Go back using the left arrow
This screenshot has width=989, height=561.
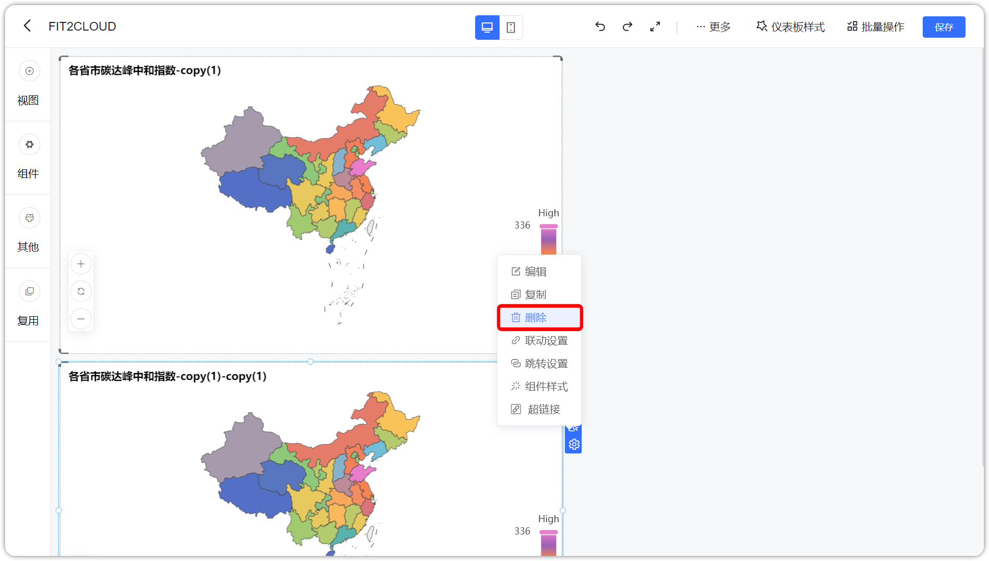coord(28,26)
